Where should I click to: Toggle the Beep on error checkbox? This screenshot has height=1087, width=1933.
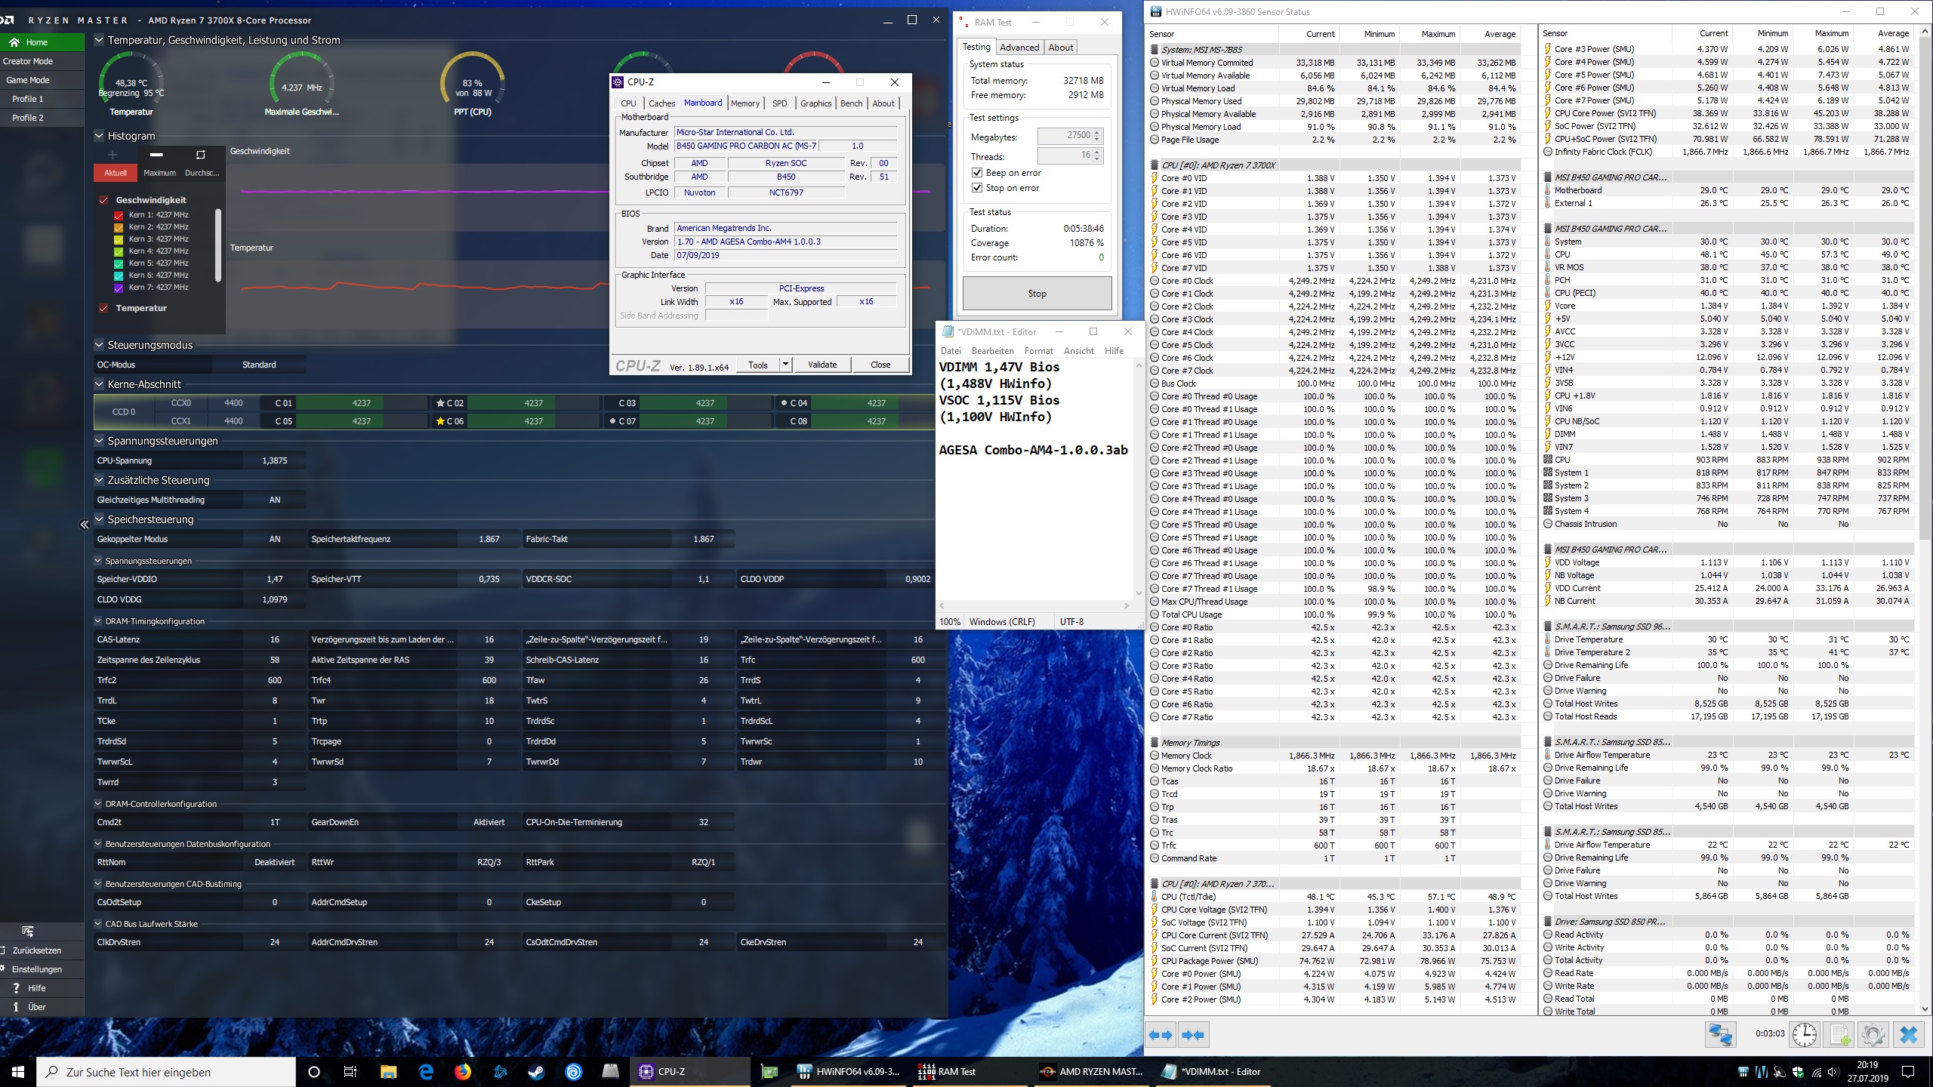tap(977, 173)
